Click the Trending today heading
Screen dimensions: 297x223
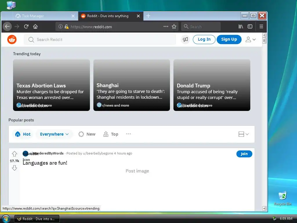(27, 54)
